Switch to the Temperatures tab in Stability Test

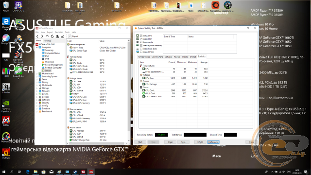144,57
